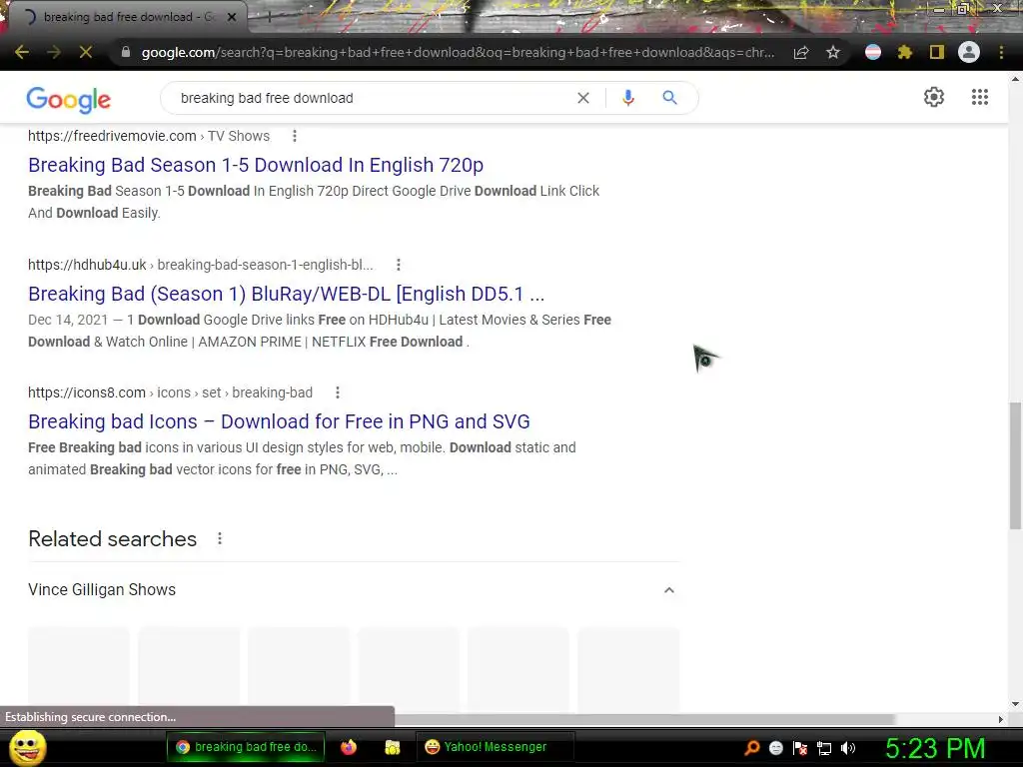Close the breaking bad free download tab
Image resolution: width=1023 pixels, height=767 pixels.
click(x=232, y=17)
